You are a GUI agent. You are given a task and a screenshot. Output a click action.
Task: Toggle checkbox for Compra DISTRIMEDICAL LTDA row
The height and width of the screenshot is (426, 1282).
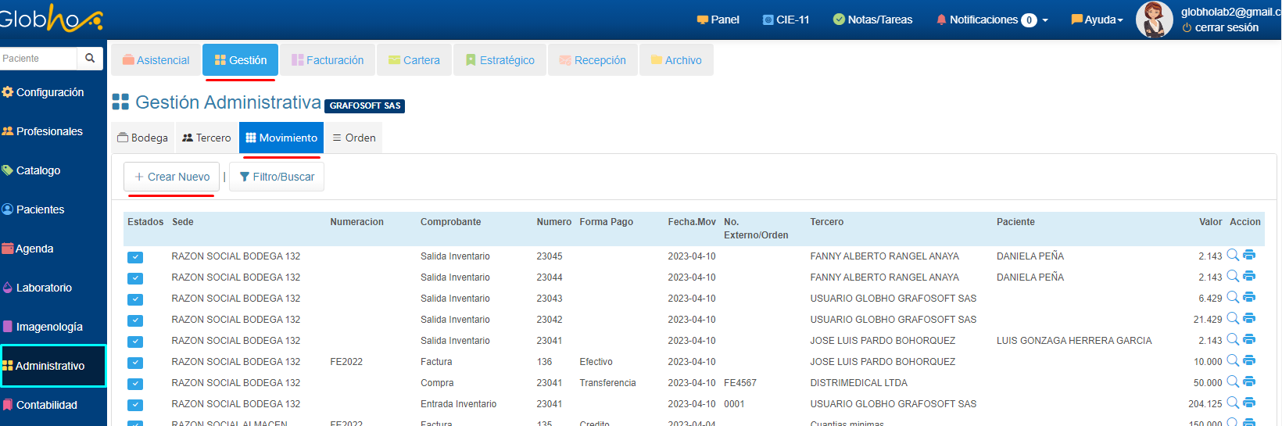(135, 384)
